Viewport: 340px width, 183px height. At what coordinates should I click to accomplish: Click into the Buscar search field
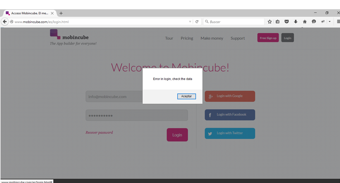click(x=234, y=22)
